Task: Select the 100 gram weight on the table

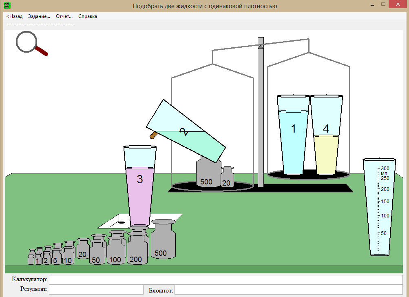Action: 116,251
